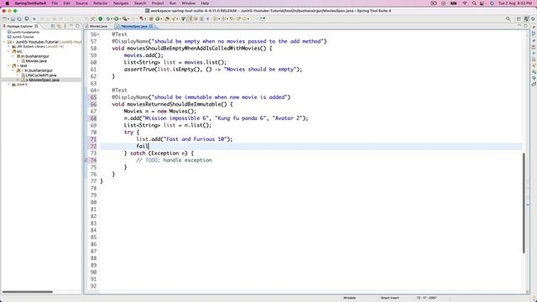Maximize the editor area

coord(526,26)
